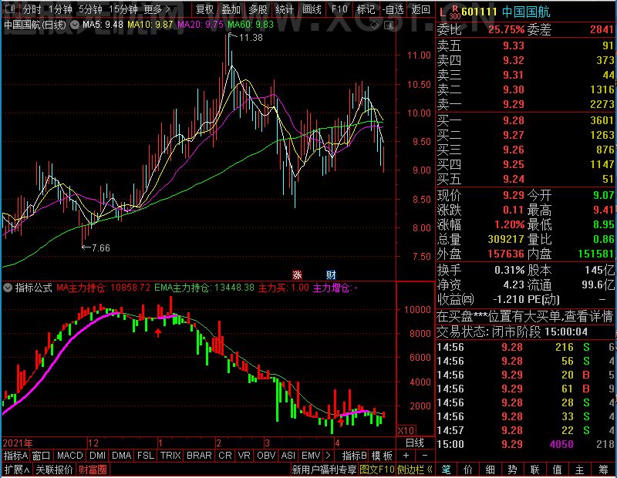Viewport: 617px width, 478px height.
Task: Click the 财 marker on the chart
Action: click(x=331, y=274)
